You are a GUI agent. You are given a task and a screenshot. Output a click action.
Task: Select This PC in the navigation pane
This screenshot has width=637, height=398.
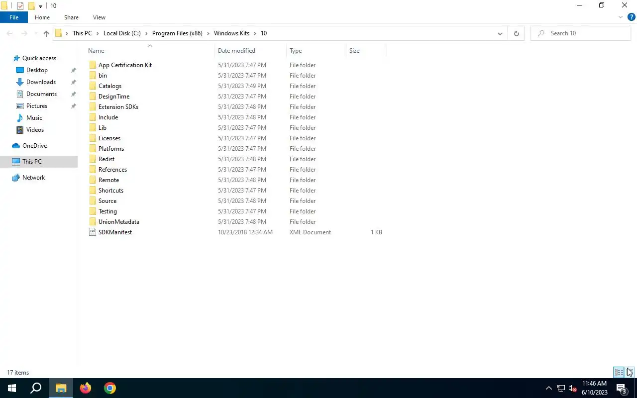coord(32,162)
